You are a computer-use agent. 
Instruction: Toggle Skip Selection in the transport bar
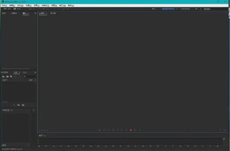point(140,130)
